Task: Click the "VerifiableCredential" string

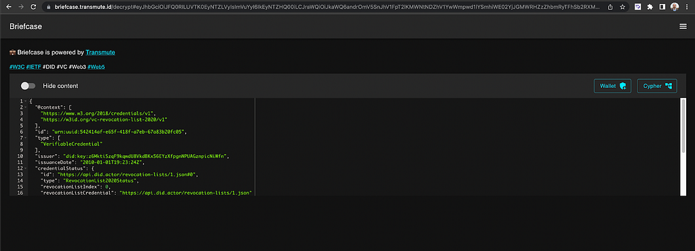Action: pyautogui.click(x=71, y=144)
